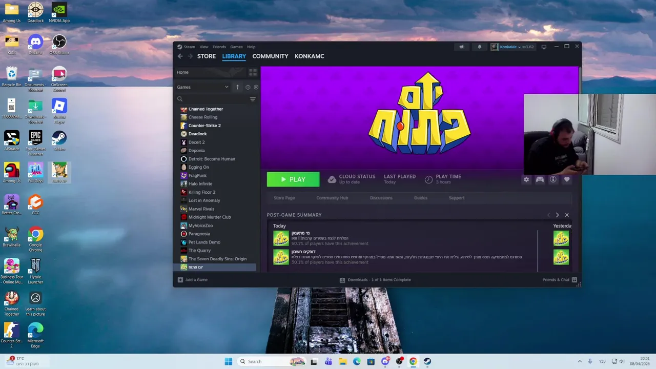Image resolution: width=656 pixels, height=369 pixels.
Task: Click the taskbar microphone tray icon
Action: (x=590, y=361)
